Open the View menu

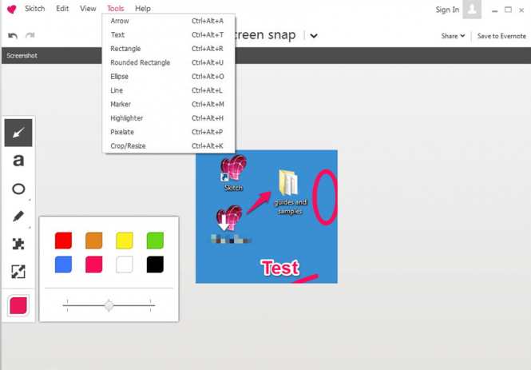[88, 9]
